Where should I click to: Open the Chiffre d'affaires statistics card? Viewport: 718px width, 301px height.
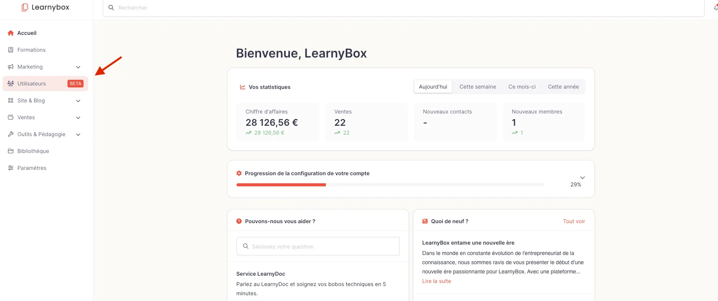pos(278,122)
